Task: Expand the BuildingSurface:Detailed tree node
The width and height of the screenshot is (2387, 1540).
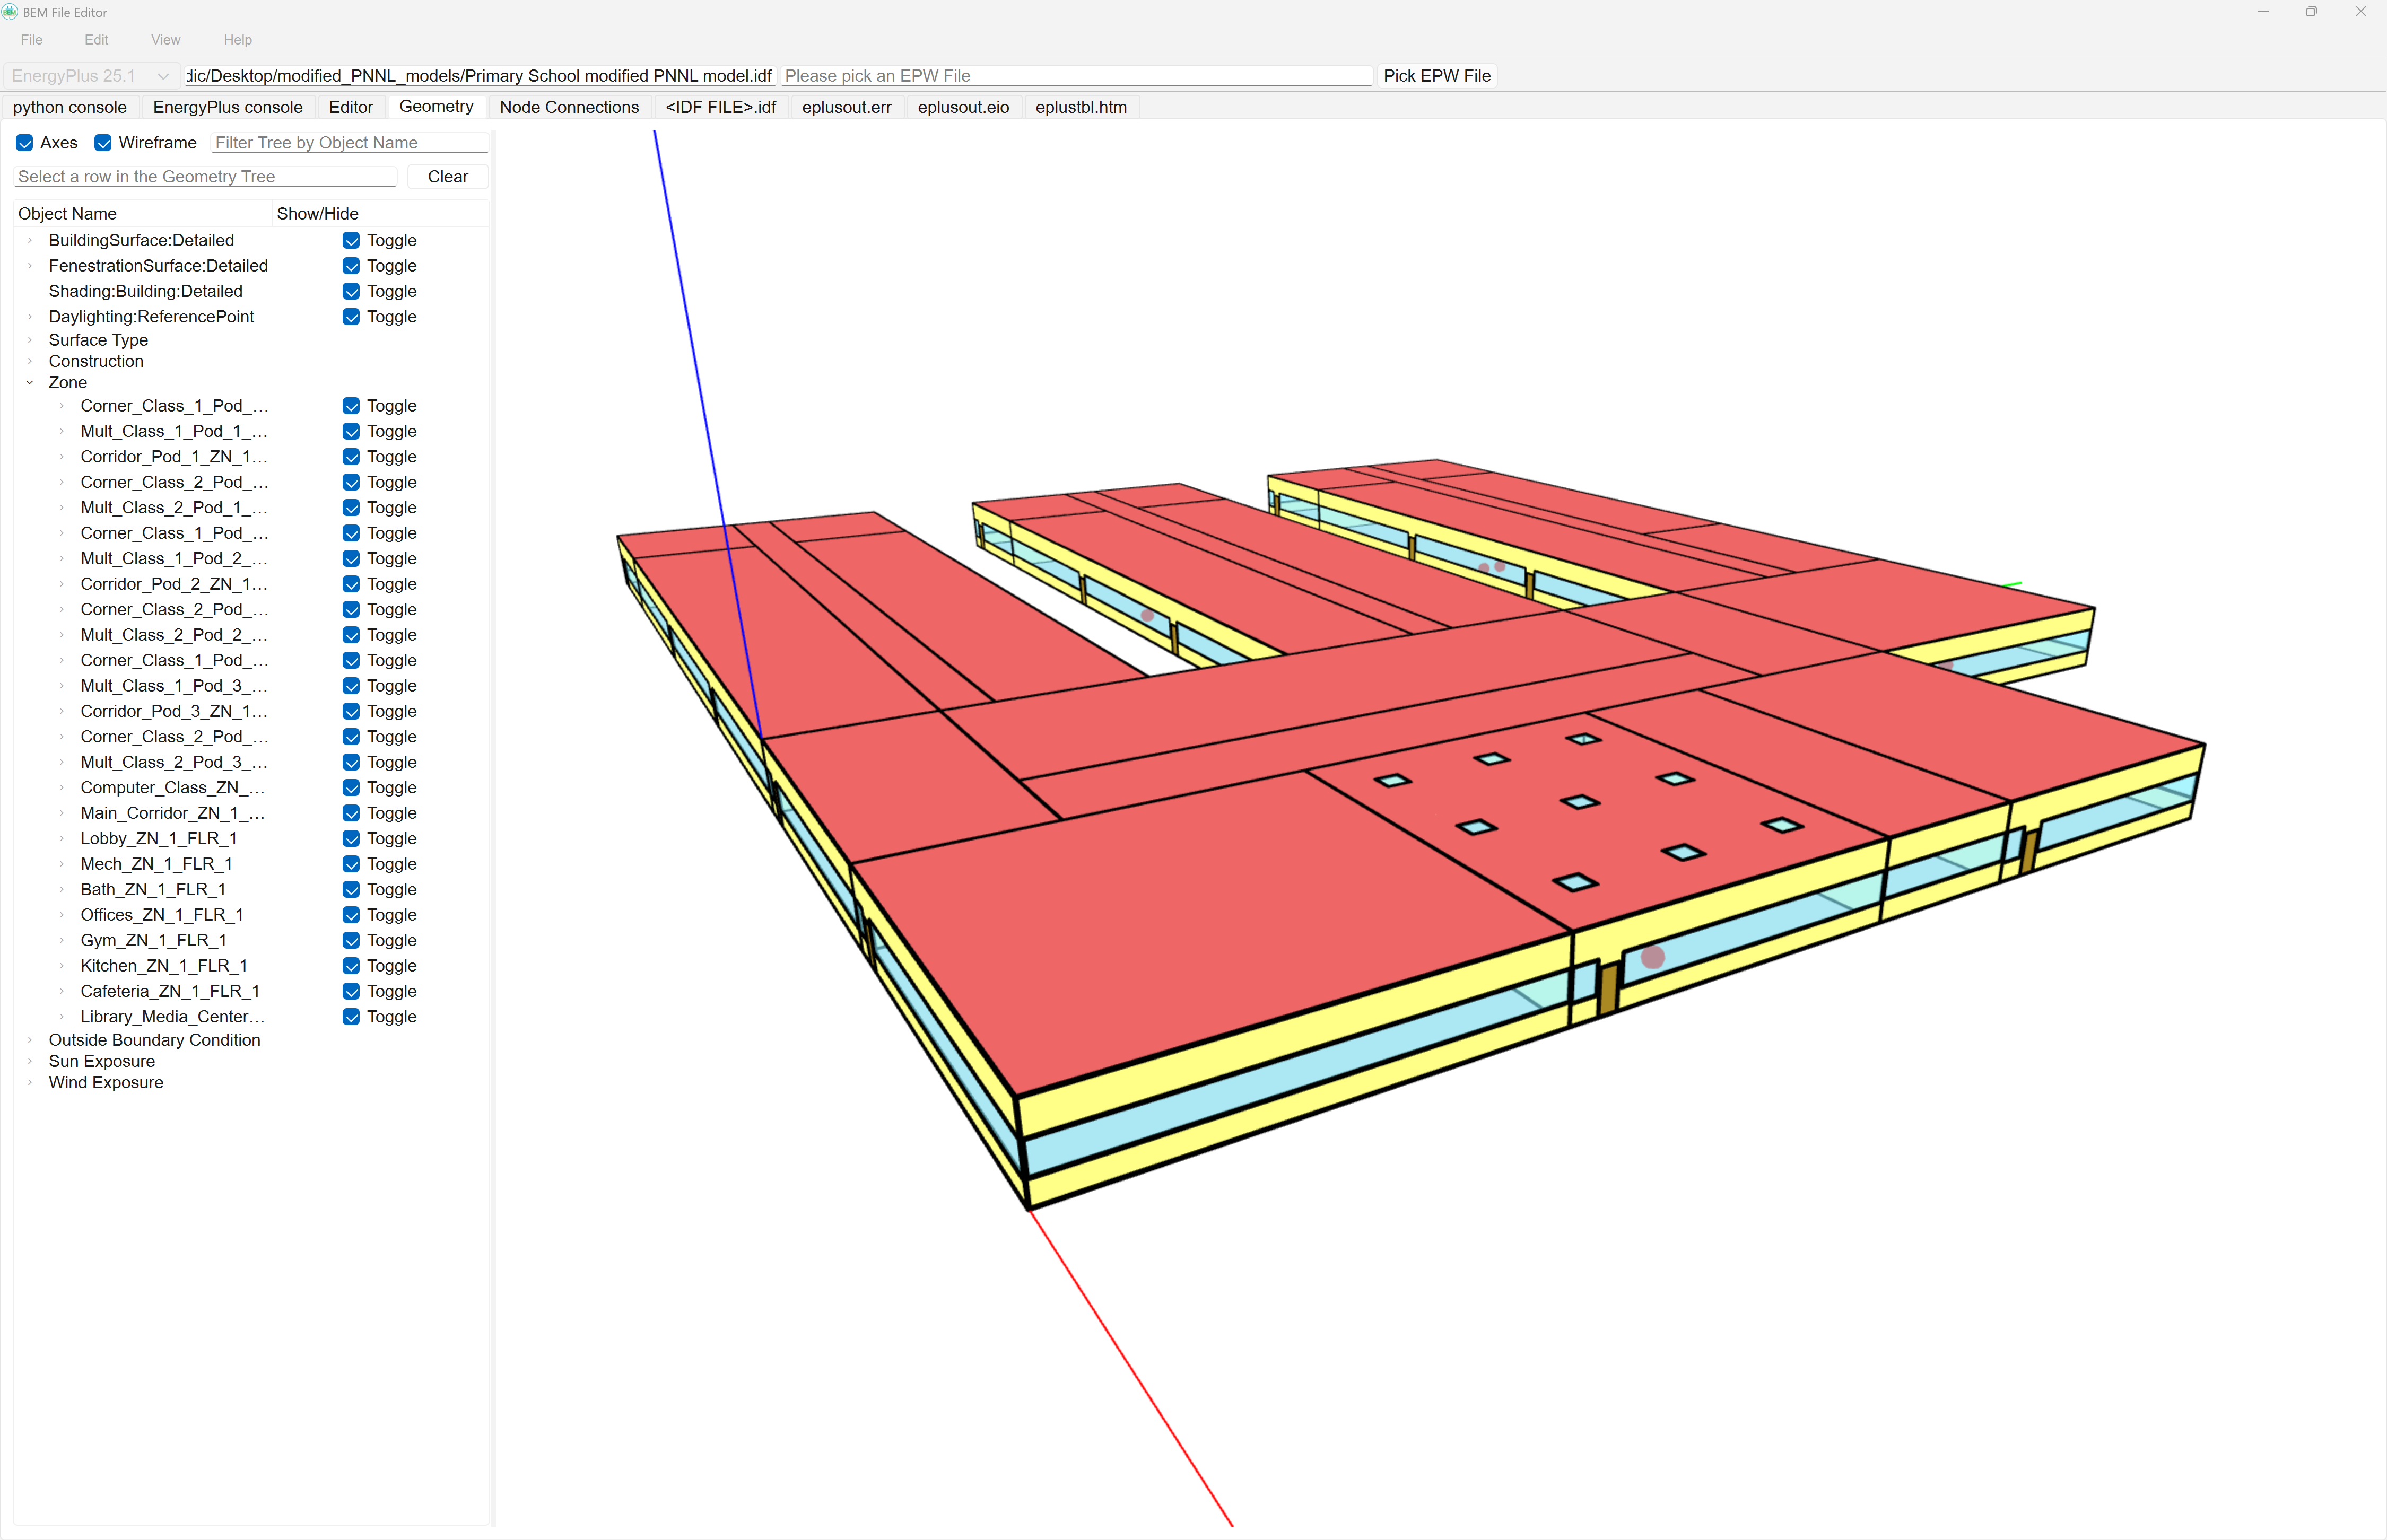Action: click(30, 240)
